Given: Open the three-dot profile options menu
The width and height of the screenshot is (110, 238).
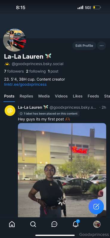Looking at the screenshot, I should [x=101, y=46].
